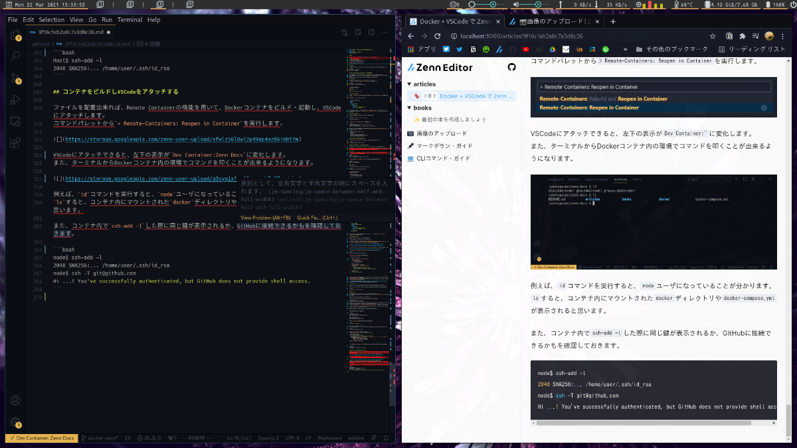Open 最初の本を作成しましょう link
Screen dimensions: 797x448
(450, 119)
